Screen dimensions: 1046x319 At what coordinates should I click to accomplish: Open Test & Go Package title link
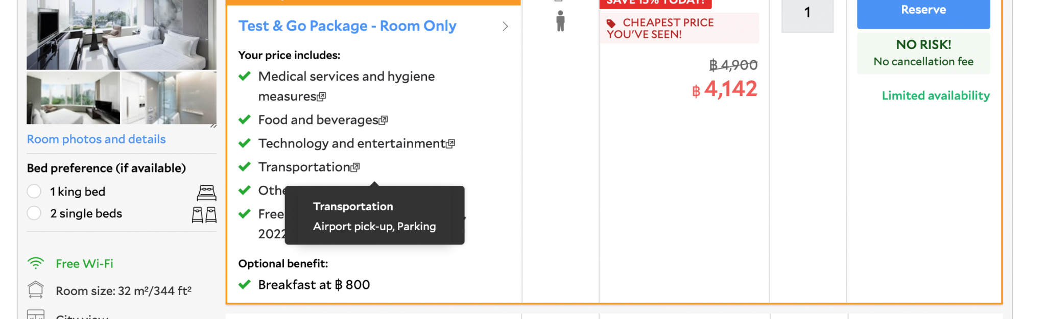(347, 26)
